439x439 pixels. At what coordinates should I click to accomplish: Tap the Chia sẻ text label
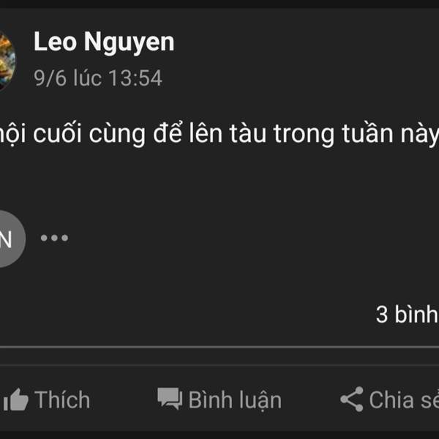coord(404,399)
